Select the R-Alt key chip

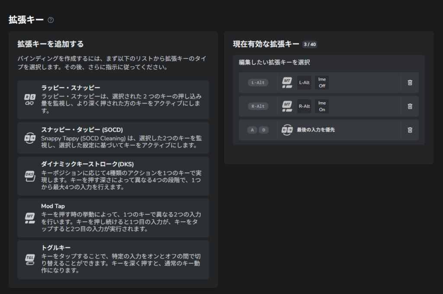pos(258,106)
